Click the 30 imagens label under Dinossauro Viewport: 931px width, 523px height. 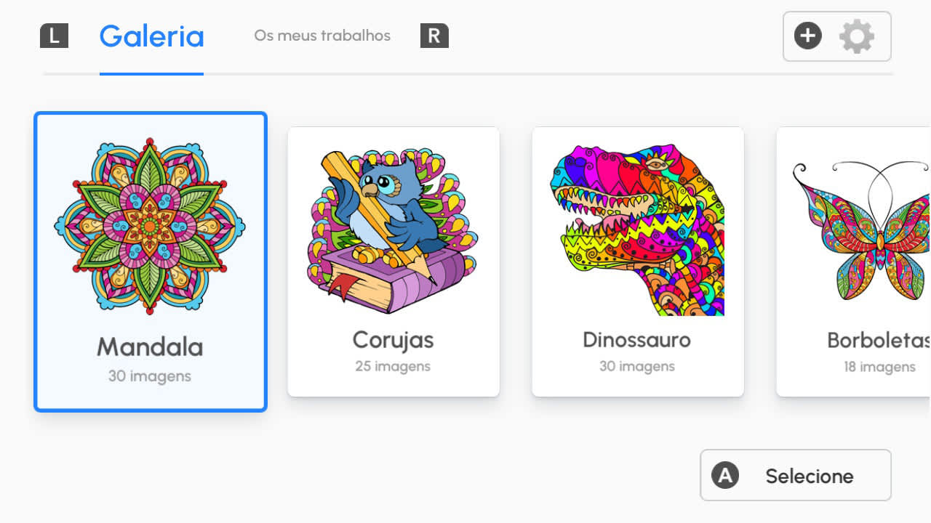637,366
